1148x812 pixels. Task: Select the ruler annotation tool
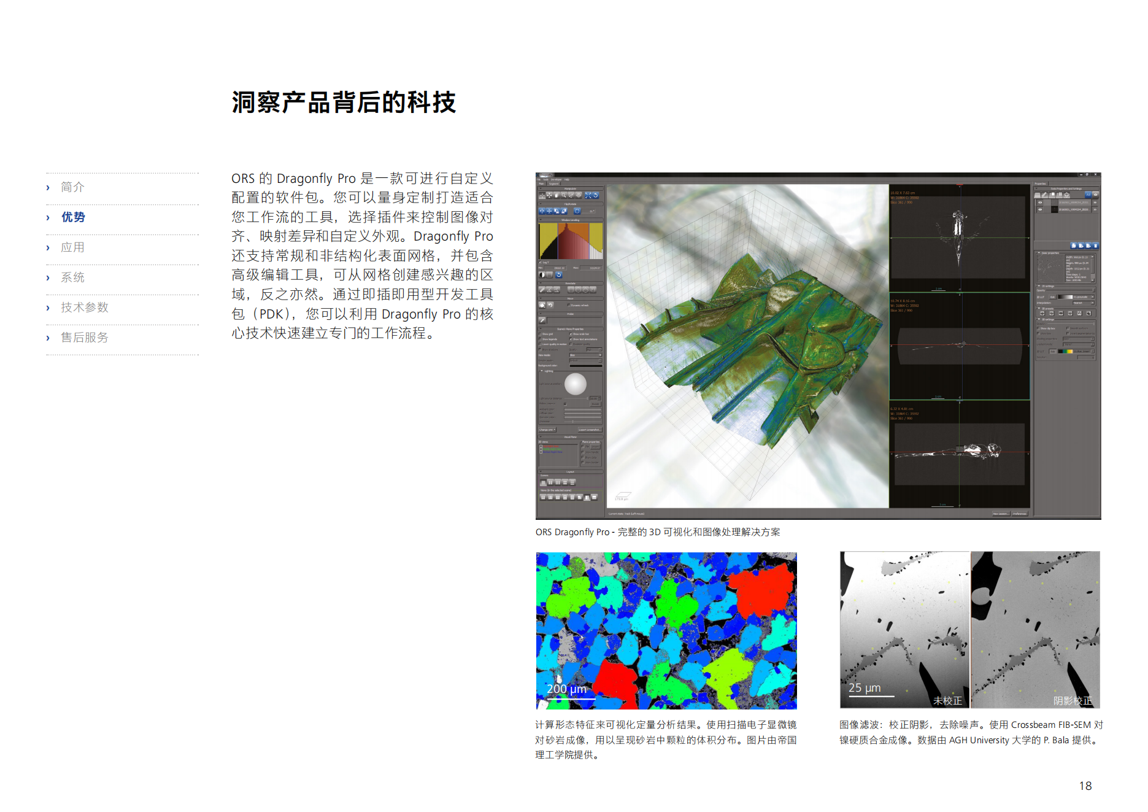click(x=542, y=290)
